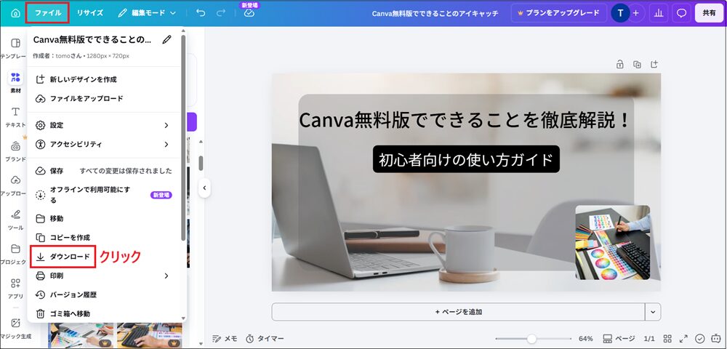
Task: Add collaborator with plus icon
Action: [x=635, y=13]
